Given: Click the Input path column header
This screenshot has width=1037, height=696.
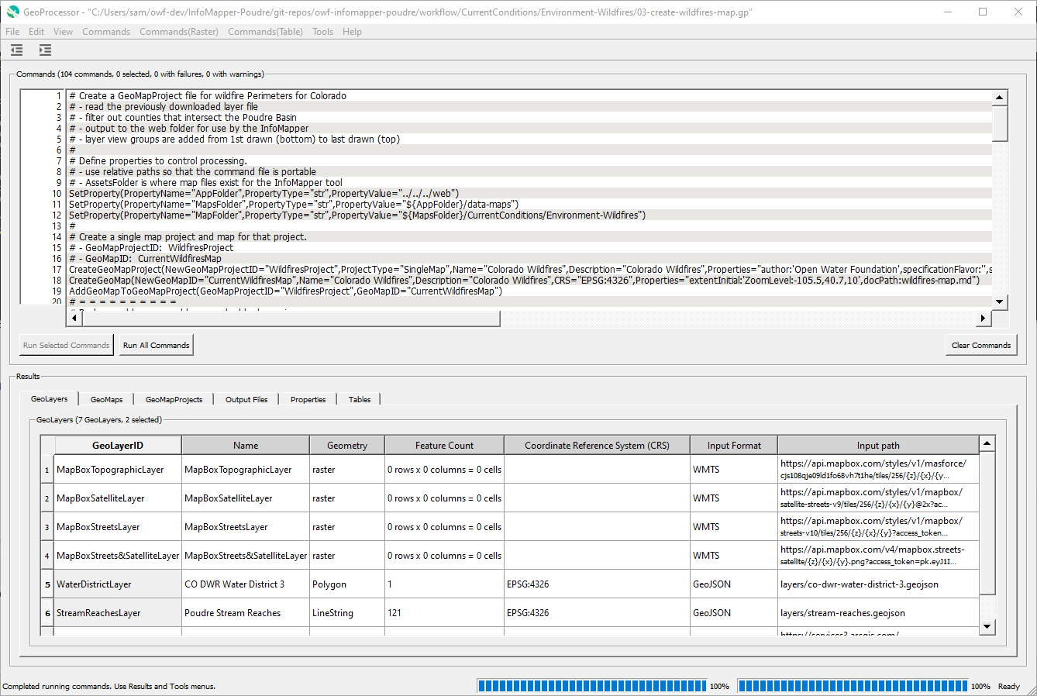Looking at the screenshot, I should [878, 445].
